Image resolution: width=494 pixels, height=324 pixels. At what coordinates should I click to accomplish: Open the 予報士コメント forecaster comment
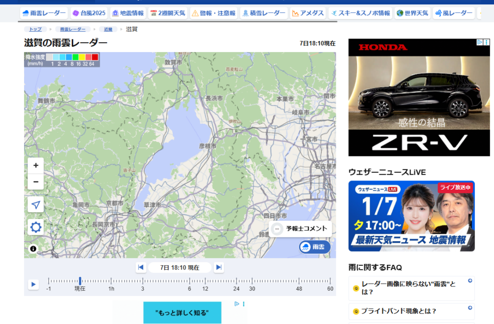(301, 229)
